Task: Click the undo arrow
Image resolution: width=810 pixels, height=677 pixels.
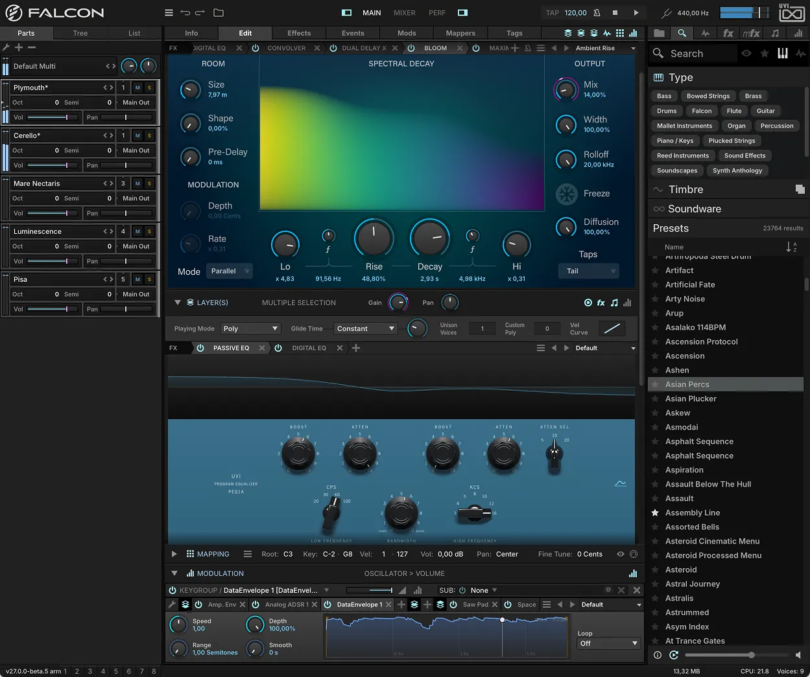Action: [x=185, y=12]
